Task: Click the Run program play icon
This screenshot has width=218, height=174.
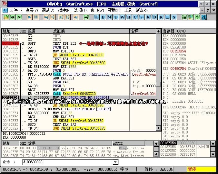Action: coord(29,17)
